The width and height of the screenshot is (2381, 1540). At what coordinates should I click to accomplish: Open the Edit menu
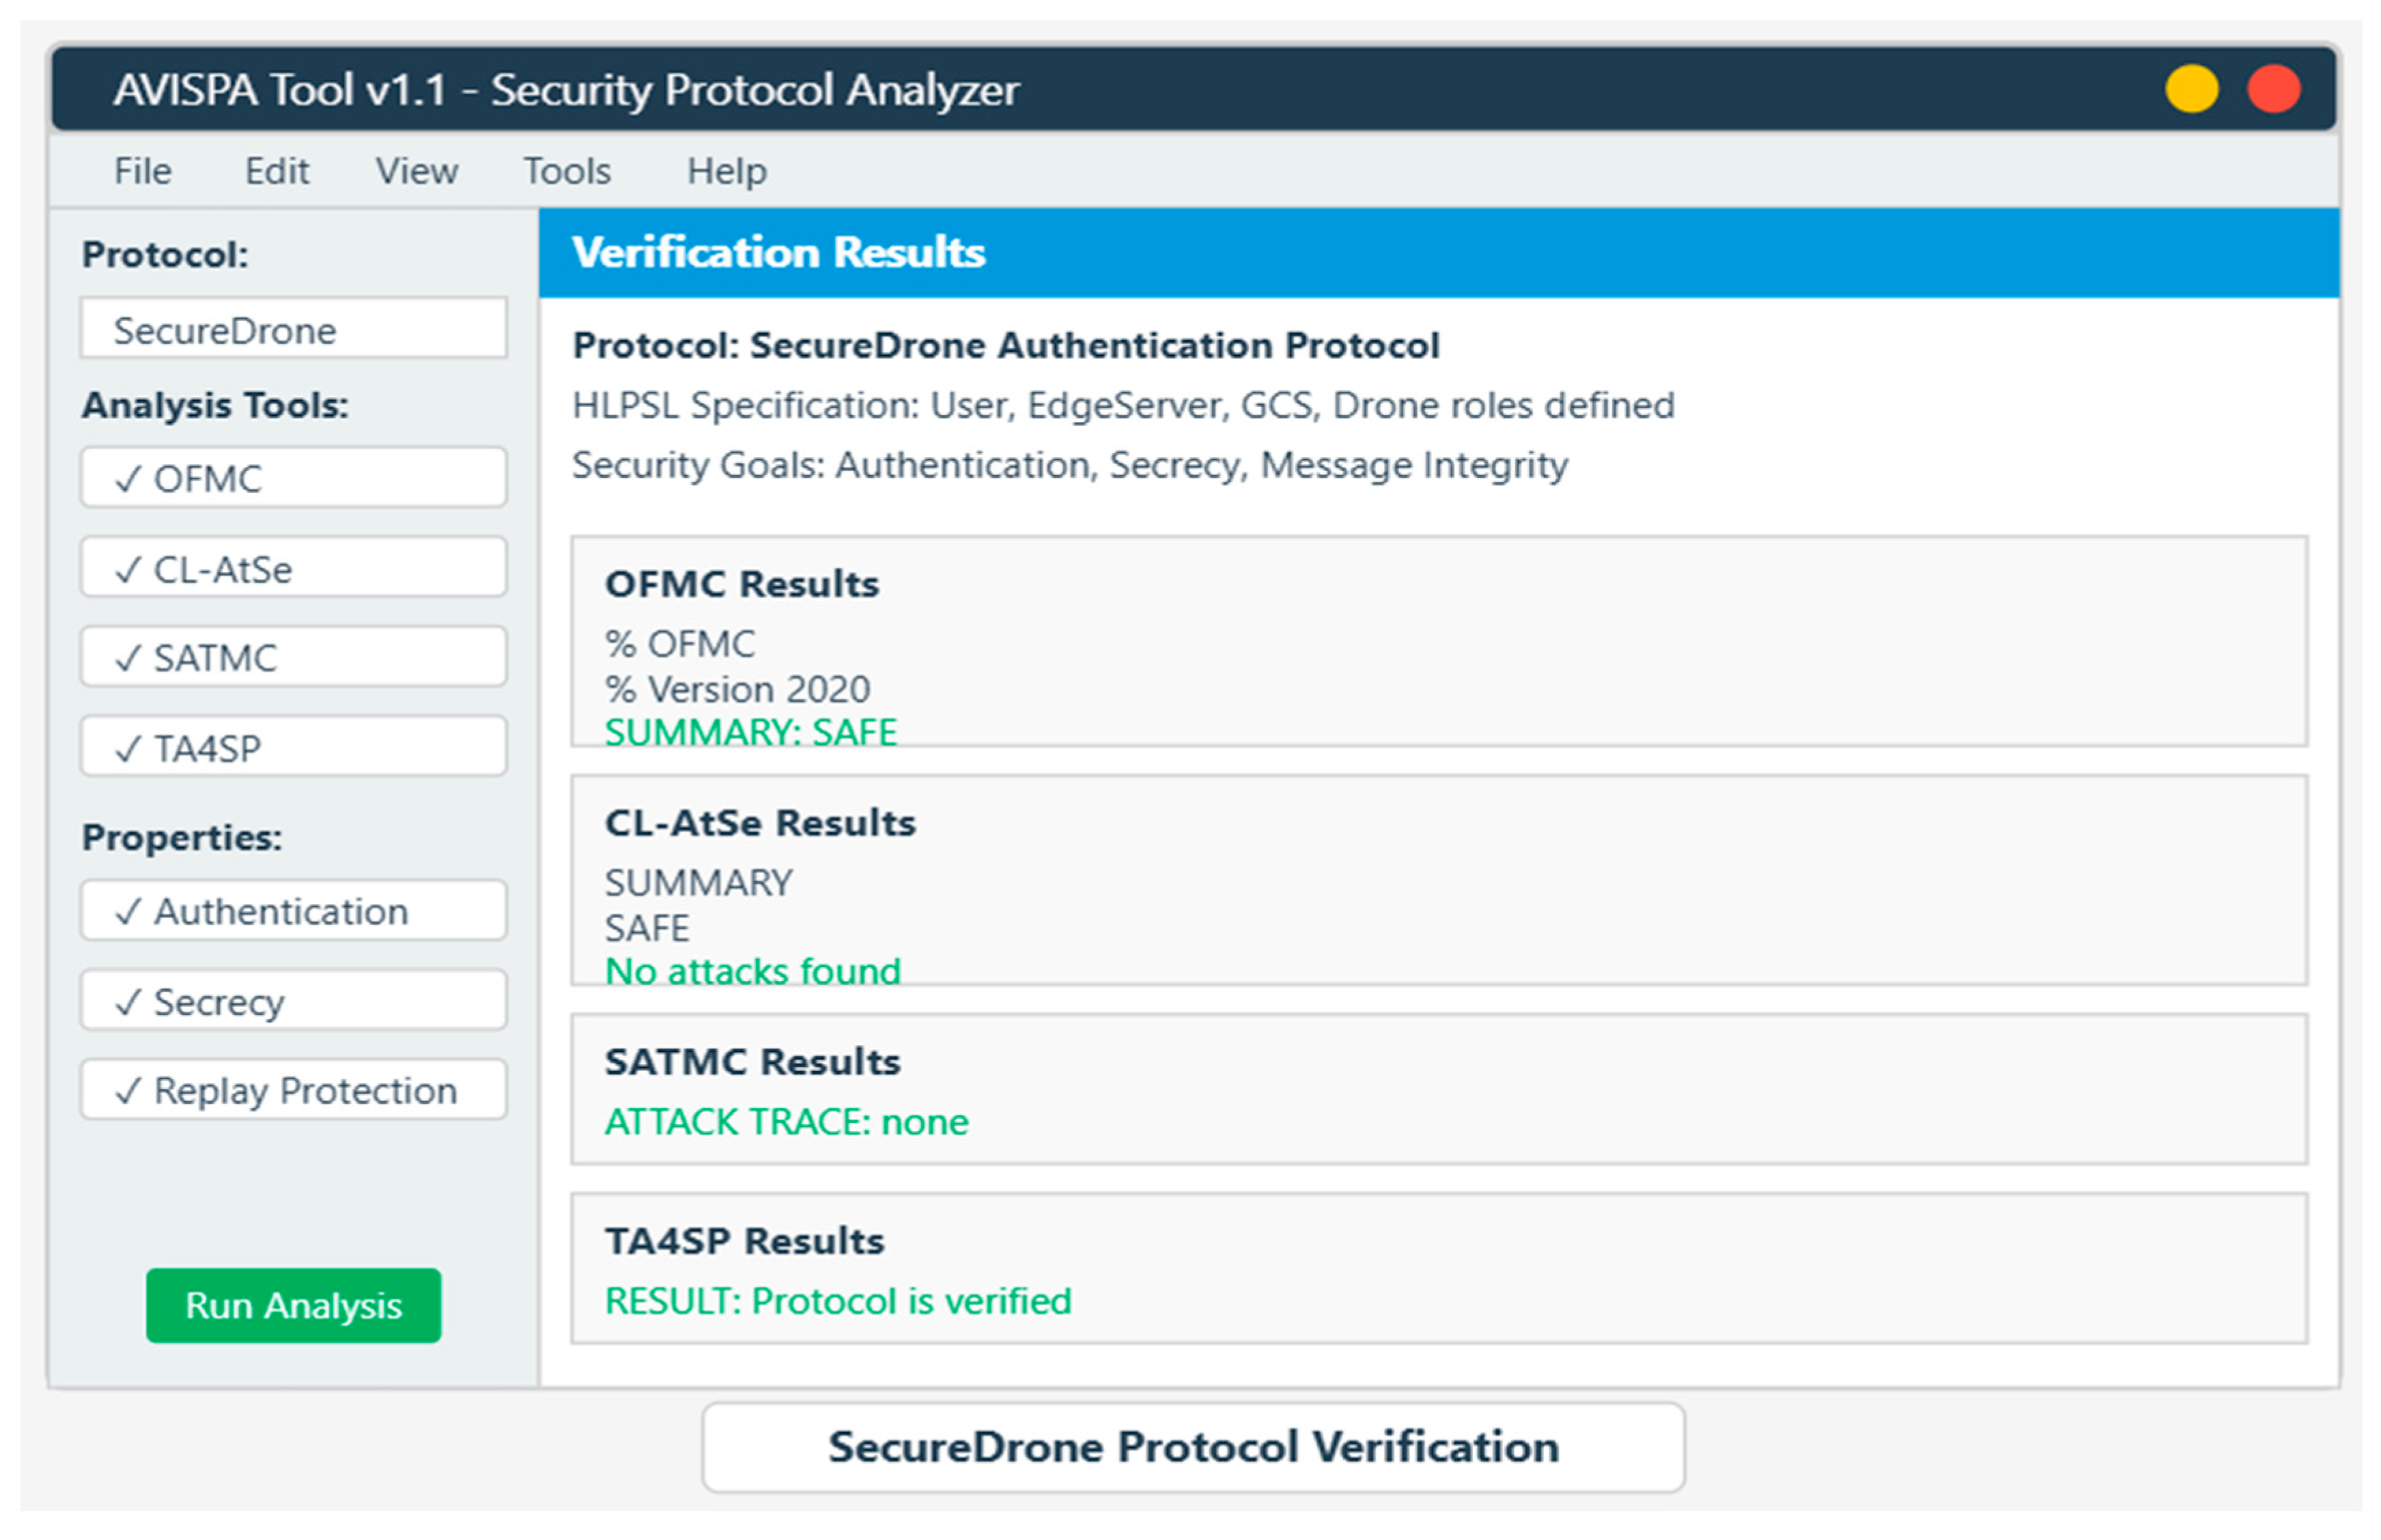277,171
